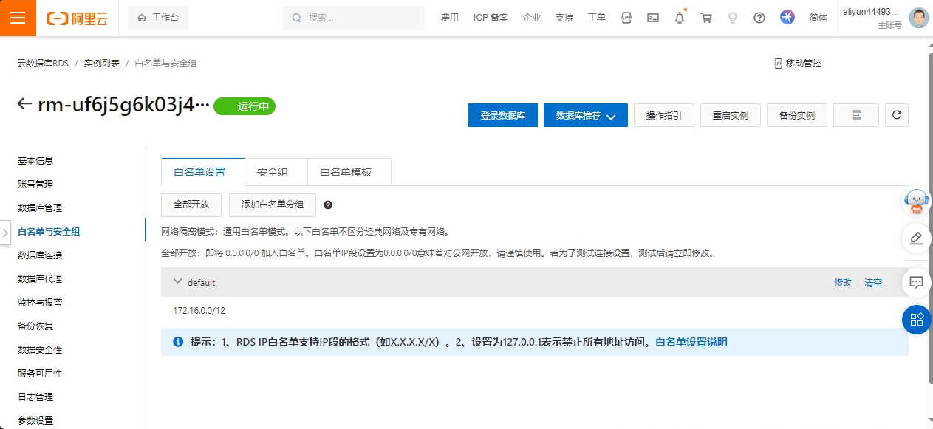Screen dimensions: 933x429
Task: Click the help icon beside 添加白名单分组
Action: (x=328, y=205)
